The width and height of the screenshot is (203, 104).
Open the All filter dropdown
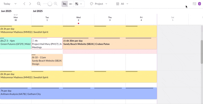[x=125, y=4]
